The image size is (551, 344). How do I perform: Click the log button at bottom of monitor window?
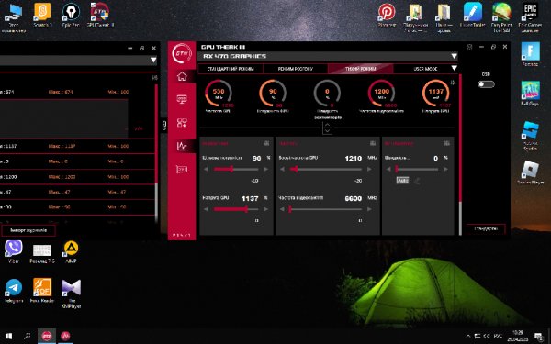pos(28,230)
